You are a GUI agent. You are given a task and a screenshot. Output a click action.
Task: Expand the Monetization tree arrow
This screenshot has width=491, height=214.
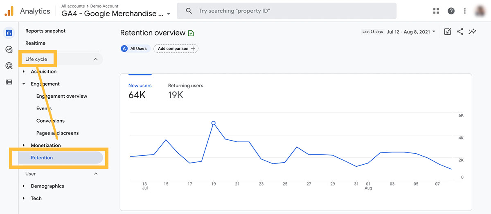24,146
